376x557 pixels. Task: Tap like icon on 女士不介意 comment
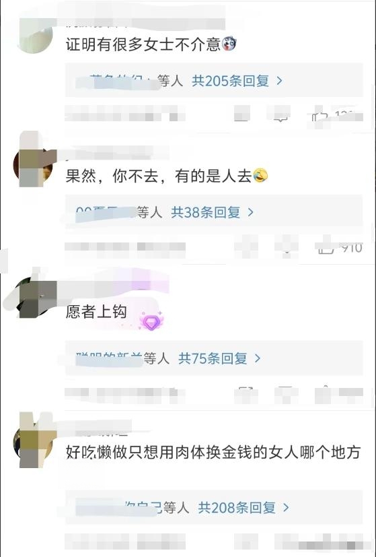point(320,115)
